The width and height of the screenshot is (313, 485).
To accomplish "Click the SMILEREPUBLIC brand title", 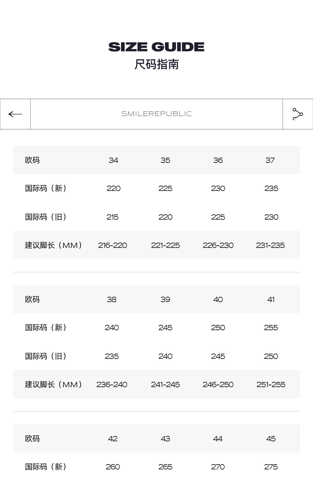I will coord(156,114).
